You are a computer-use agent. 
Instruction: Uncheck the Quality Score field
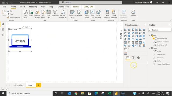click(x=154, y=38)
